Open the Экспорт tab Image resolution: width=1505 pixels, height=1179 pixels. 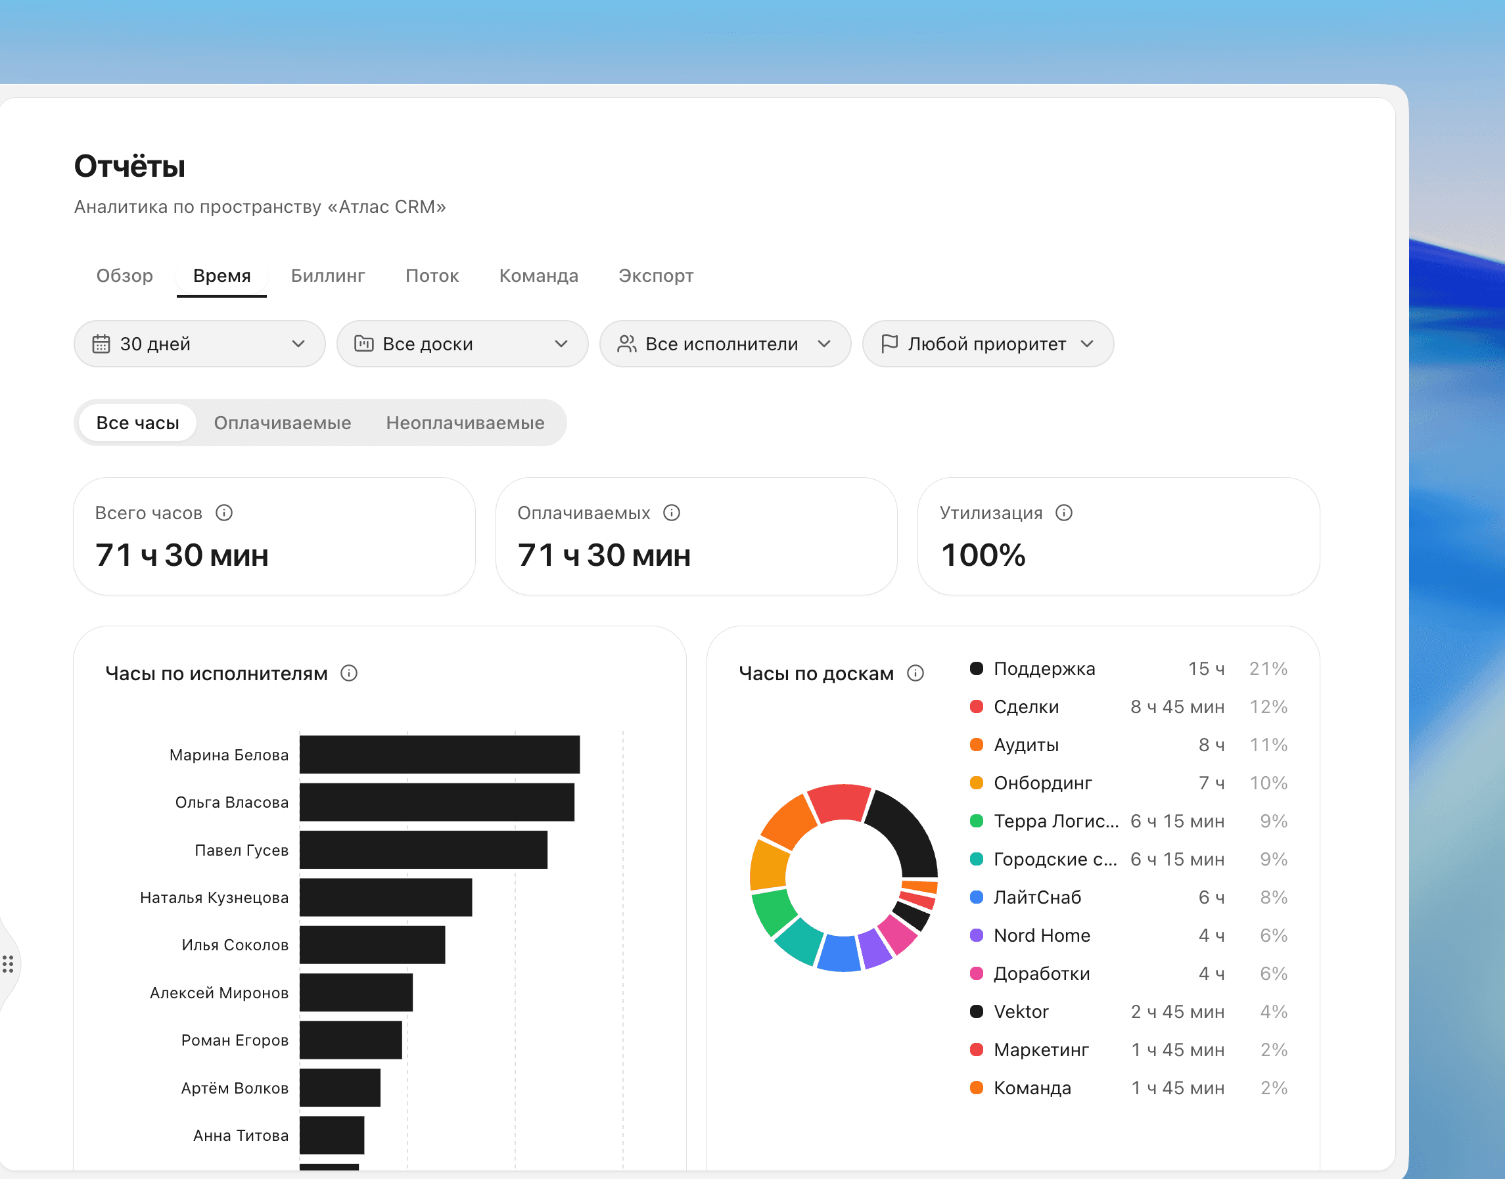pos(656,275)
